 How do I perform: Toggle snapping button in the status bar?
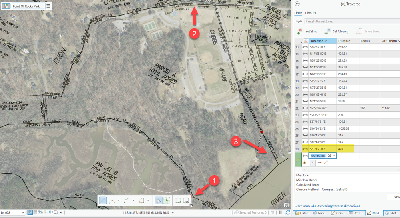tap(30, 212)
